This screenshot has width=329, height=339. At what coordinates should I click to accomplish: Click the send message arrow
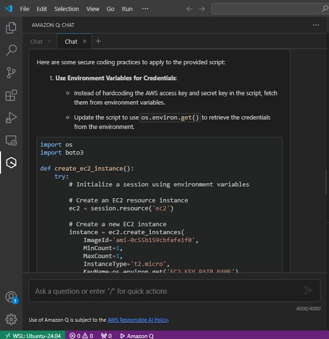click(308, 290)
